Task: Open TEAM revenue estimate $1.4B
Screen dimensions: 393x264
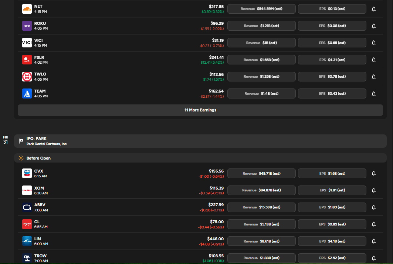Action: pos(261,94)
